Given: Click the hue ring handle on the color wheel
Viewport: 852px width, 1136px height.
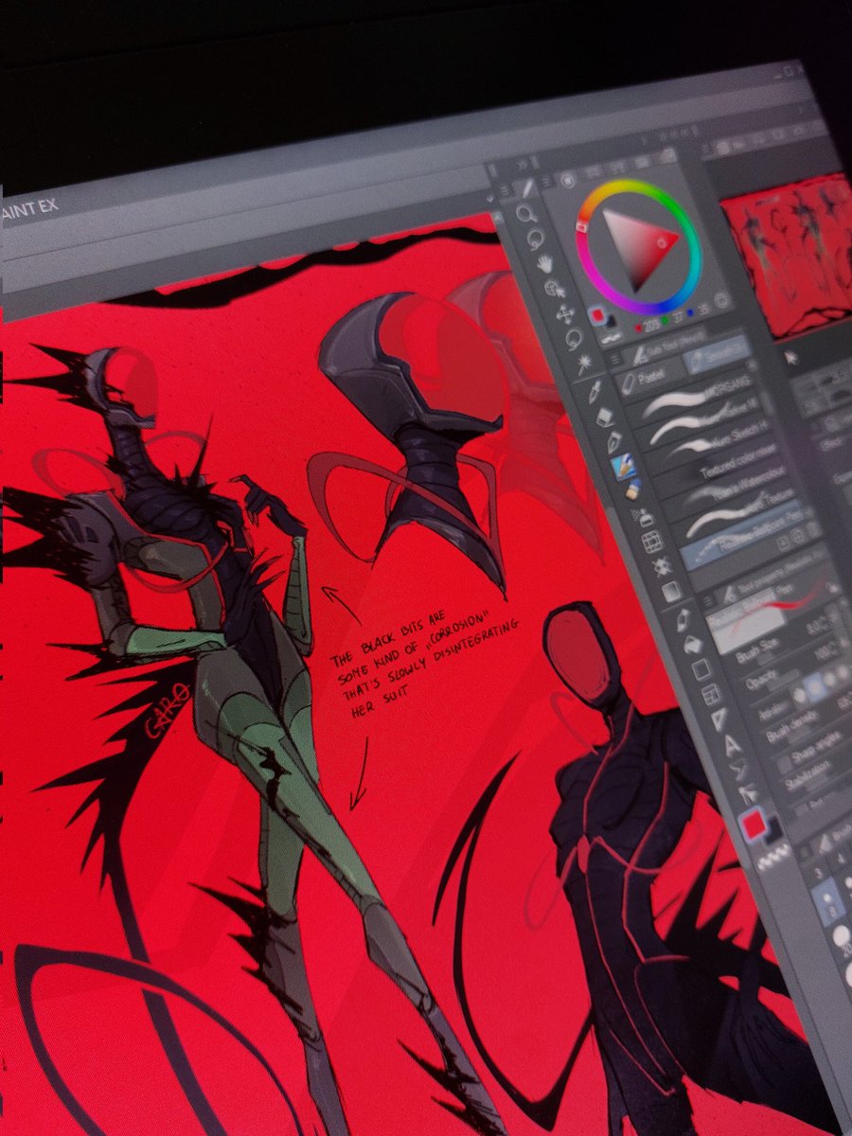Looking at the screenshot, I should pos(580,227).
